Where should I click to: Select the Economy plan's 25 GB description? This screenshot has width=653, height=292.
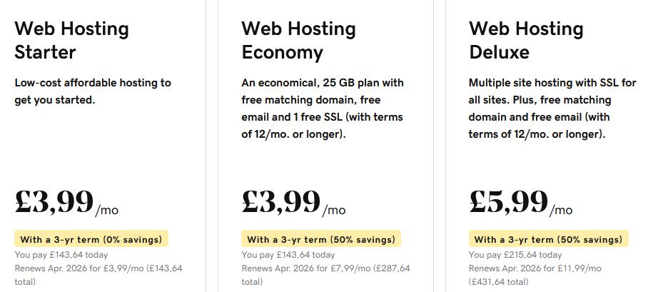coord(323,109)
